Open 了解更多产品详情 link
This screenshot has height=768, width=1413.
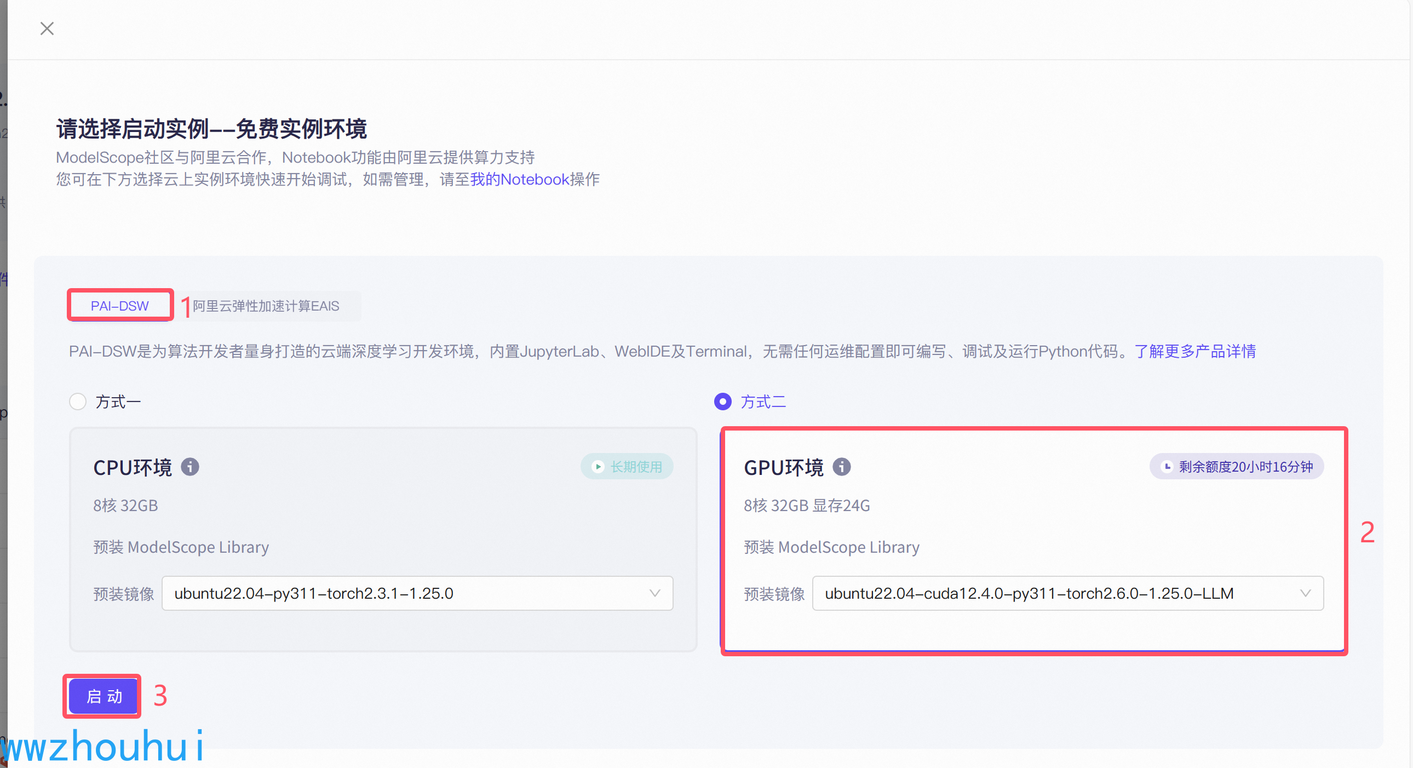[x=1194, y=351]
